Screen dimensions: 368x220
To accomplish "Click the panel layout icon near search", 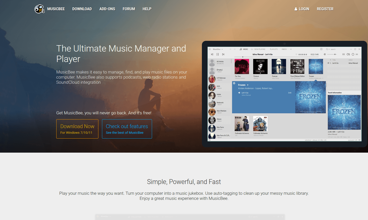I will tap(321, 49).
